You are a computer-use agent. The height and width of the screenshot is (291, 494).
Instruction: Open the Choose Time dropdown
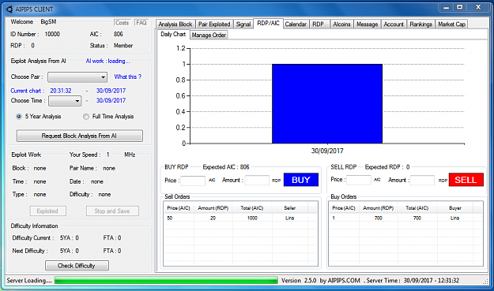[x=65, y=101]
